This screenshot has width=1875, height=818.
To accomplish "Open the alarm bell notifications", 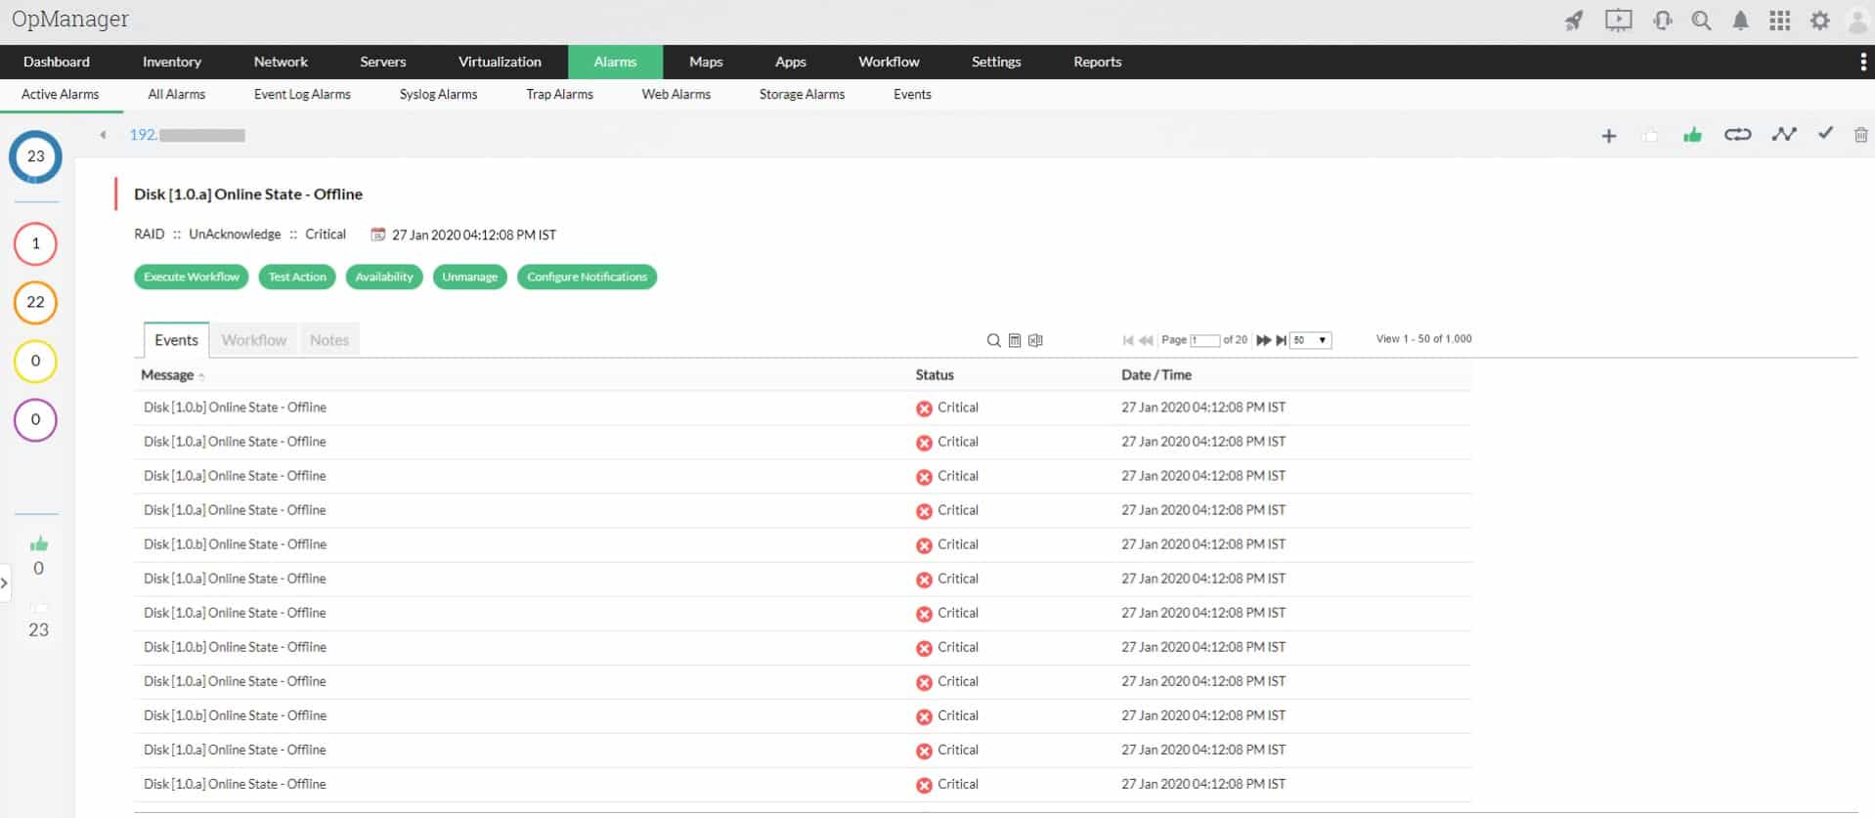I will [x=1740, y=21].
